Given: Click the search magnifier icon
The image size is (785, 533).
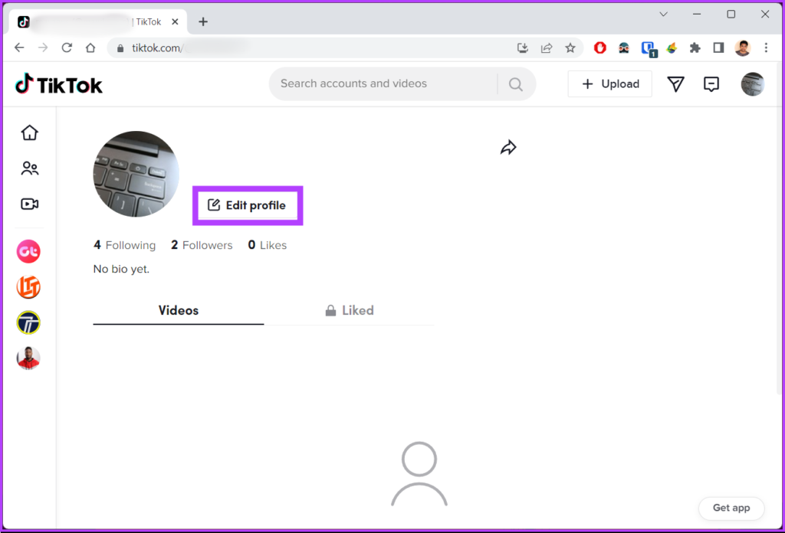Looking at the screenshot, I should [516, 84].
